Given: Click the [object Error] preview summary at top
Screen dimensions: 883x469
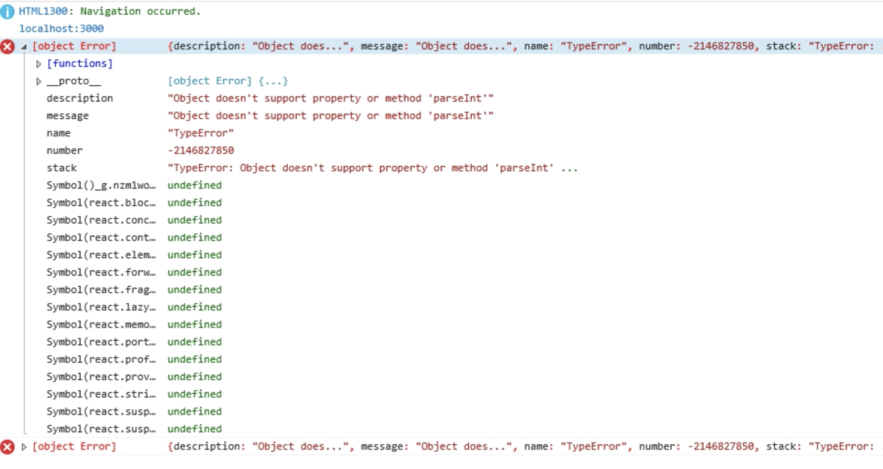Looking at the screenshot, I should click(x=75, y=46).
